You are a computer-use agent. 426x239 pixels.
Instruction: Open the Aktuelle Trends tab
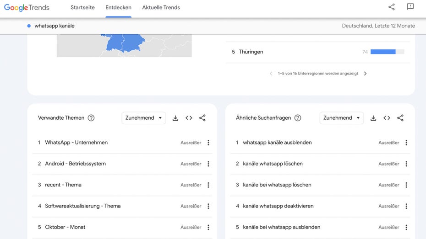click(161, 8)
